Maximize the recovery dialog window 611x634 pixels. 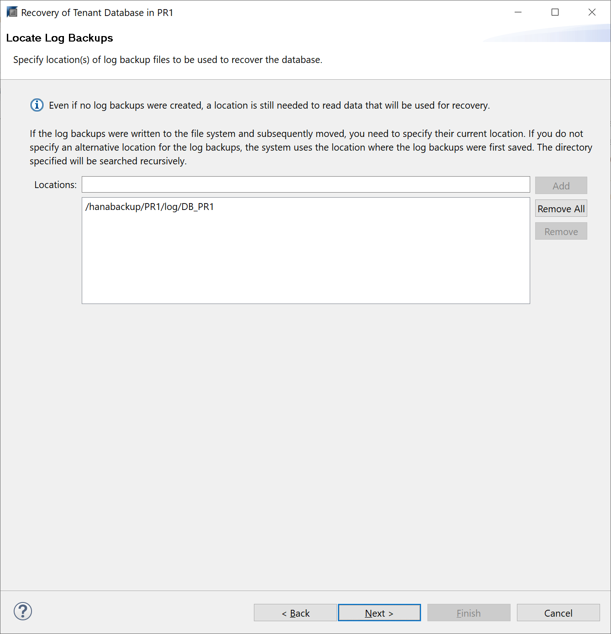click(555, 12)
